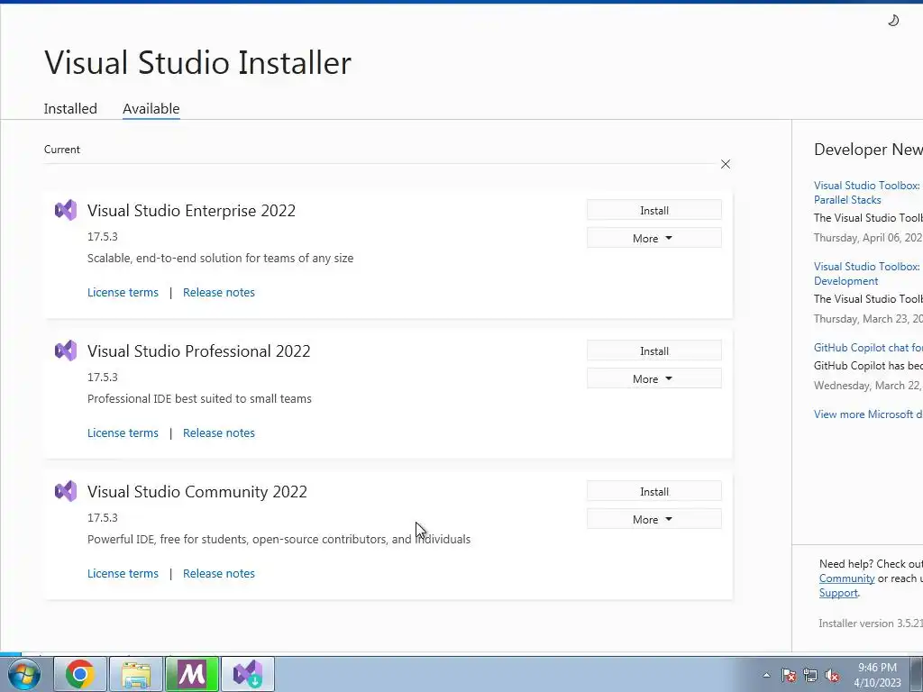Click 'Scalable, end-to-end solution' description

point(220,258)
